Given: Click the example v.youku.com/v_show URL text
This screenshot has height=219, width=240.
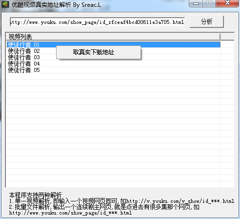Looking at the screenshot, I should click(x=180, y=201).
